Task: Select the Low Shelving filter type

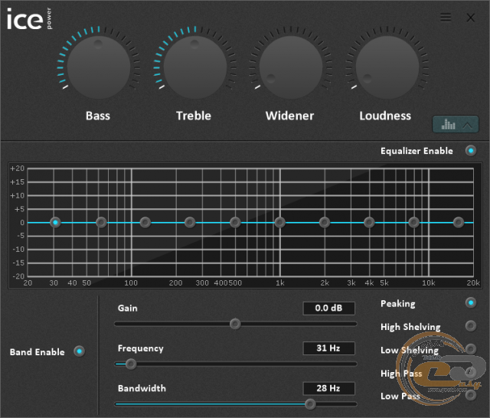Action: click(x=470, y=349)
